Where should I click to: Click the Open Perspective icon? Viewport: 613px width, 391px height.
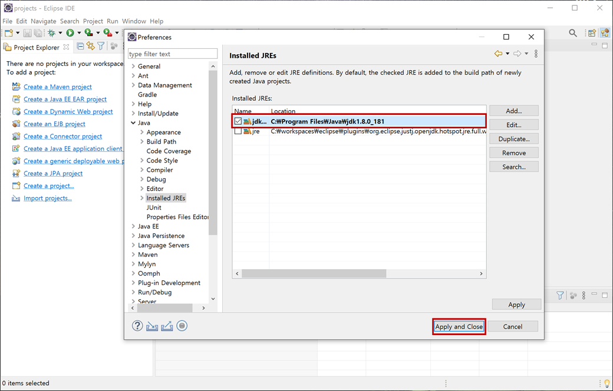592,33
